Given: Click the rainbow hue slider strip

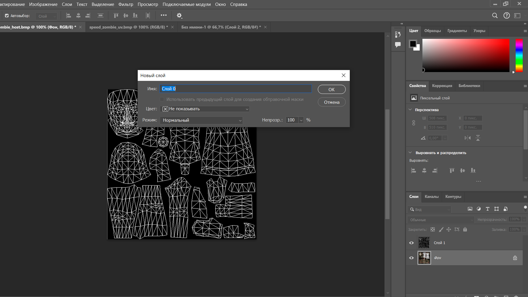Looking at the screenshot, I should (x=519, y=55).
